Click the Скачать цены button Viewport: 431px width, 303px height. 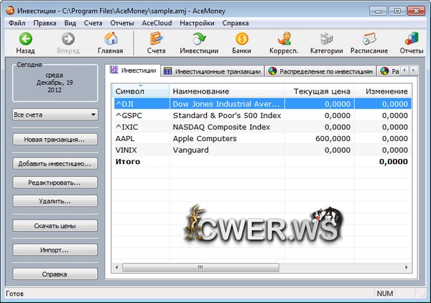click(55, 226)
